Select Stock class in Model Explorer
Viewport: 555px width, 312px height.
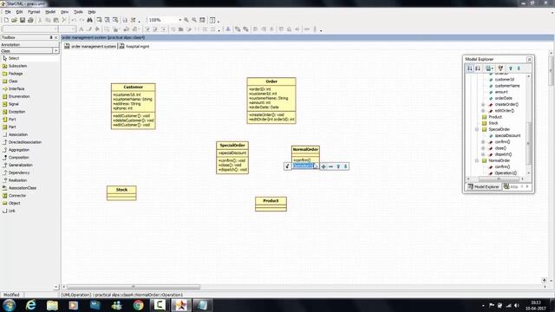(493, 123)
